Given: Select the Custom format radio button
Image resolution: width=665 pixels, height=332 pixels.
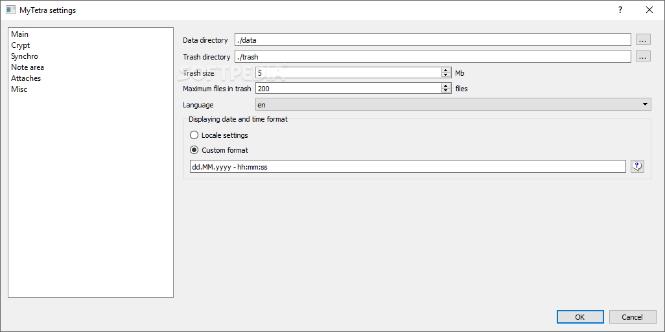Looking at the screenshot, I should (x=194, y=150).
